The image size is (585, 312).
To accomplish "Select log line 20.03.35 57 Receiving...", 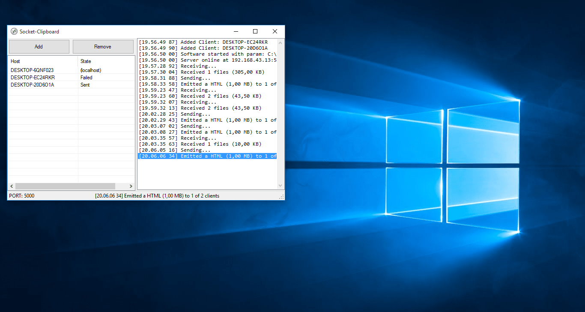I will pos(207,138).
